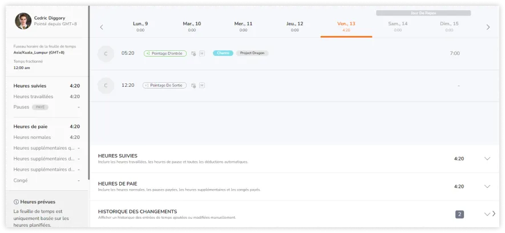Image resolution: width=505 pixels, height=233 pixels.
Task: Go to the next week with right arrow
Action: (488, 27)
